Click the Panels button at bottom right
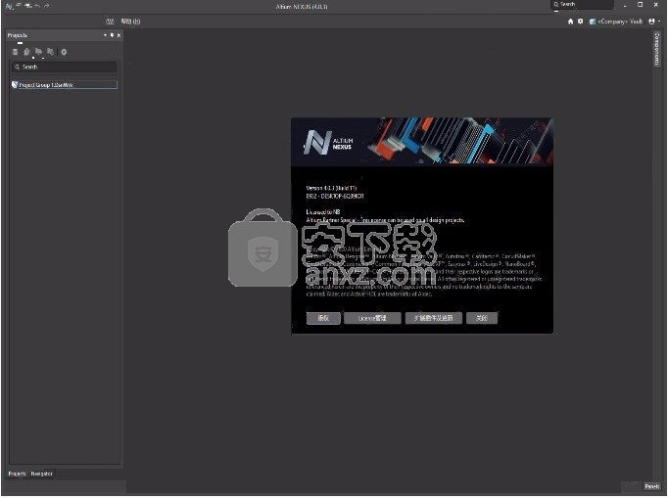The height and width of the screenshot is (498, 668). 651,486
